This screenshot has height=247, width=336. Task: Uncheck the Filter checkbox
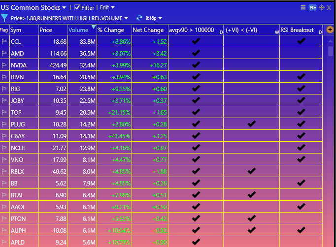coord(77,7)
